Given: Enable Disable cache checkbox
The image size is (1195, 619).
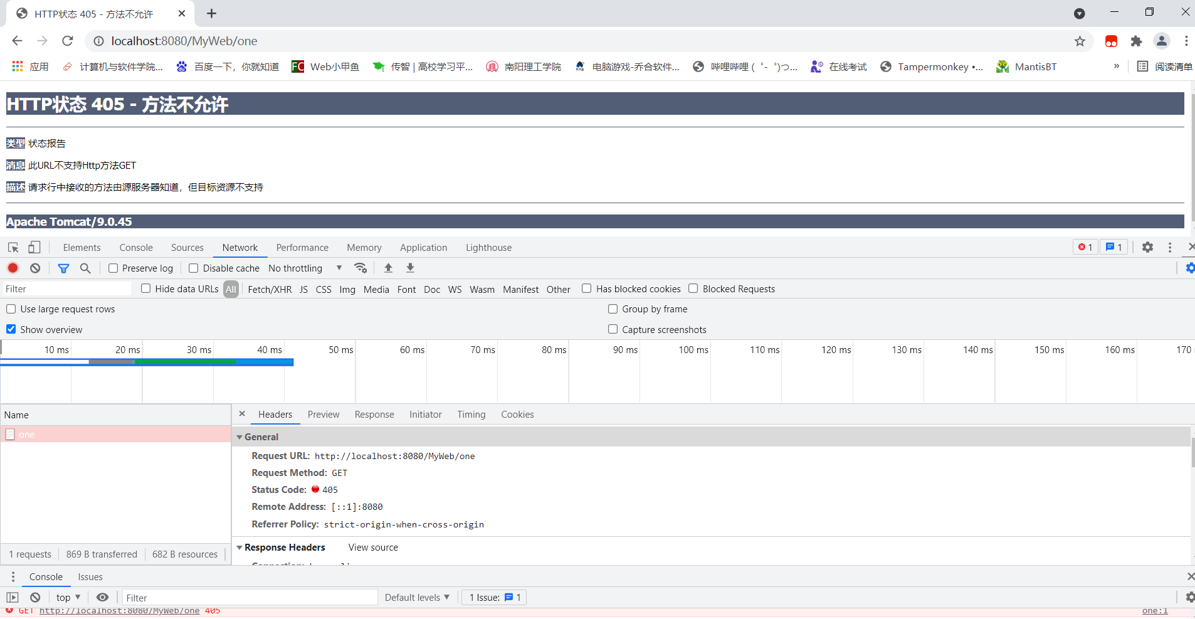Looking at the screenshot, I should coord(194,268).
